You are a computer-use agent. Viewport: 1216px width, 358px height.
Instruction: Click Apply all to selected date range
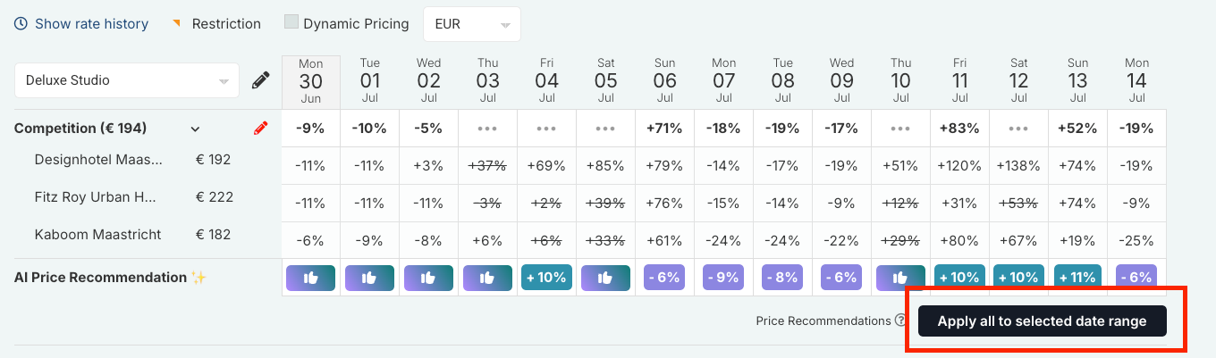click(1042, 321)
